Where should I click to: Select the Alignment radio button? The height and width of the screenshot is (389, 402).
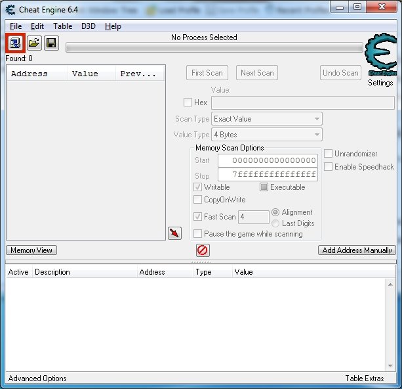[x=275, y=212]
